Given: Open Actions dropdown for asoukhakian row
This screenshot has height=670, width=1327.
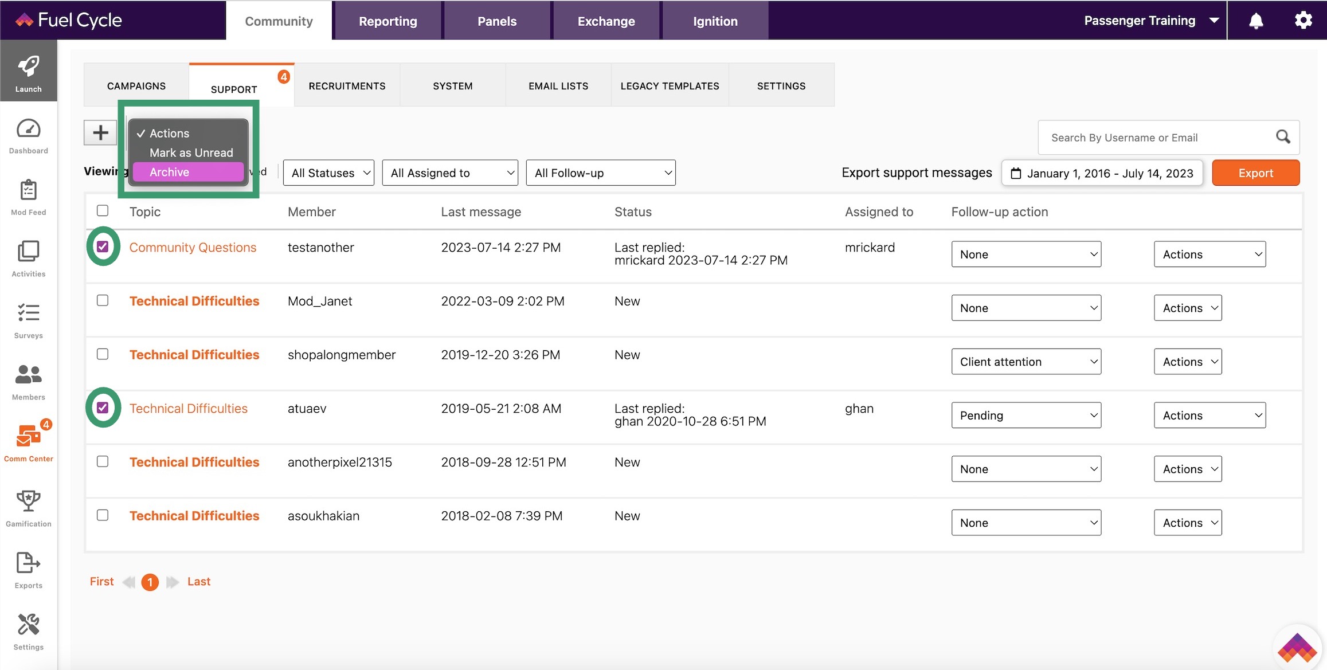Looking at the screenshot, I should 1188,523.
